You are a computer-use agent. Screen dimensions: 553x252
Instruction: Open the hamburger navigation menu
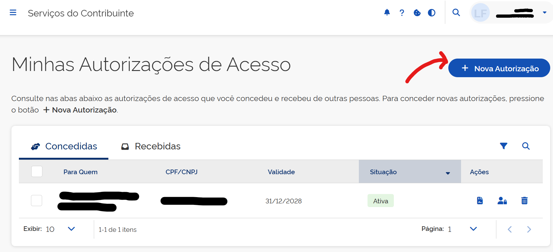click(13, 12)
